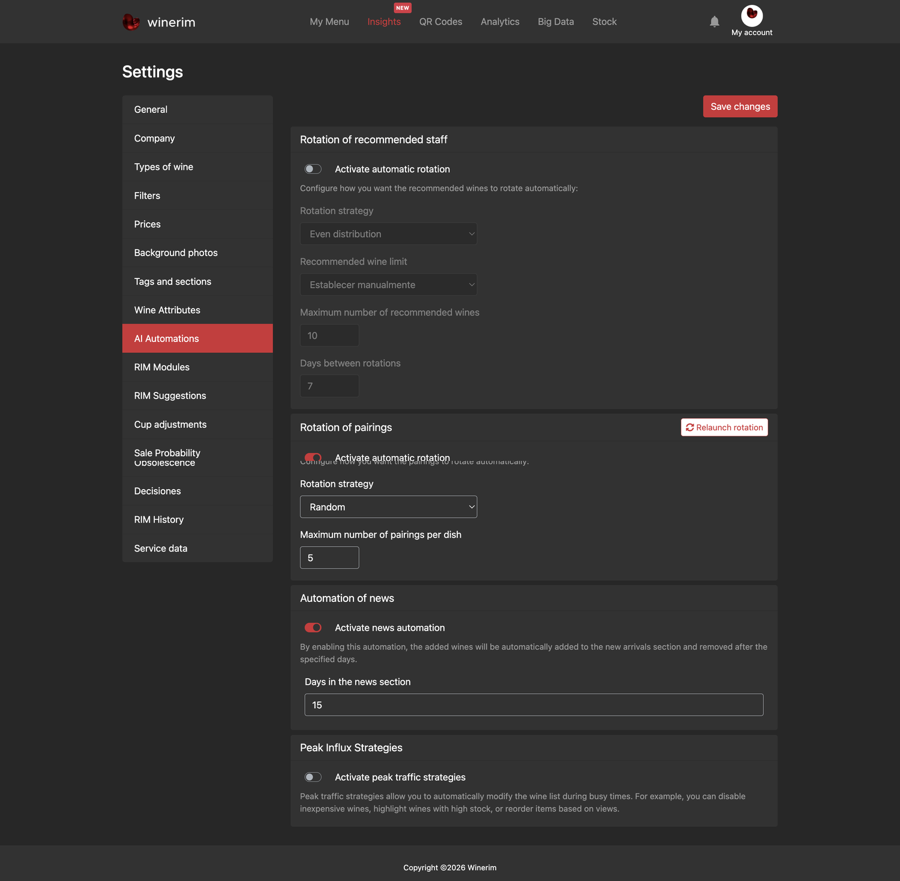Click Days between rotations field
The height and width of the screenshot is (881, 900).
(329, 386)
